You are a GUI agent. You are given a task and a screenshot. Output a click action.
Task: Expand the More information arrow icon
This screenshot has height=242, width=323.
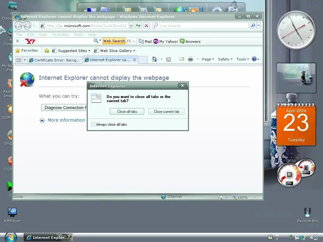click(42, 120)
